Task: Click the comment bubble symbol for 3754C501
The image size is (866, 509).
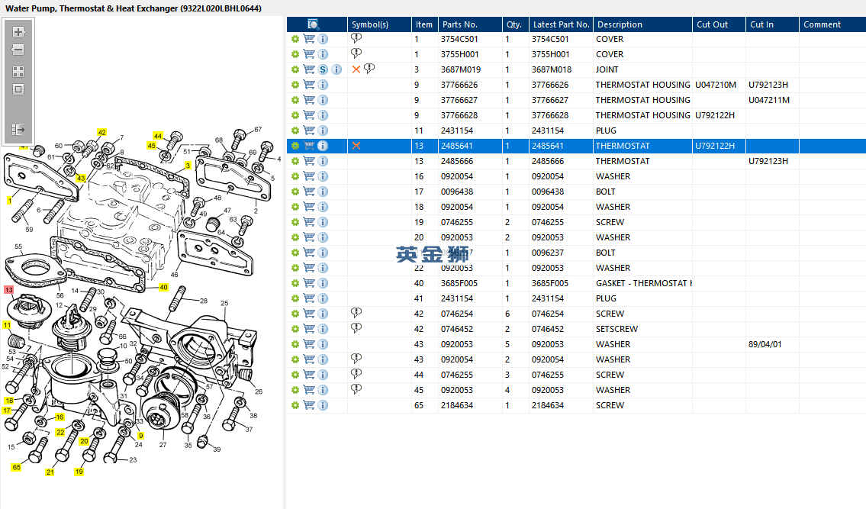Action: (356, 38)
